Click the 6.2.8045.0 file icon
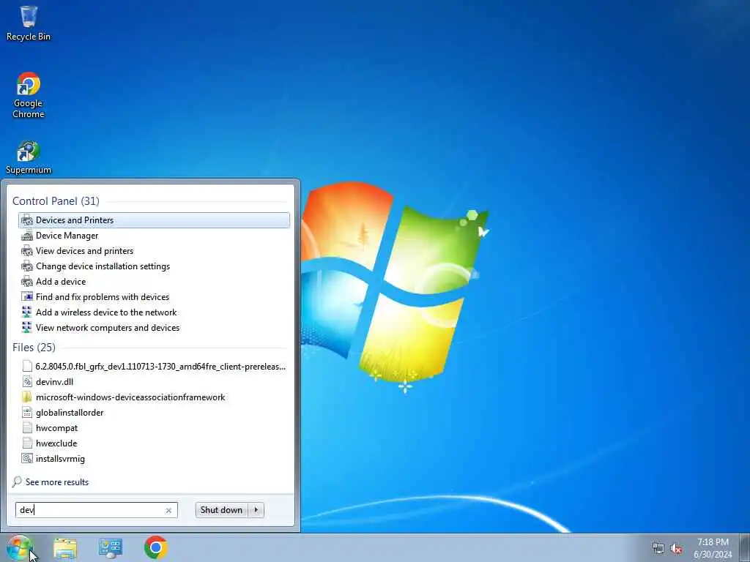 pyautogui.click(x=27, y=367)
